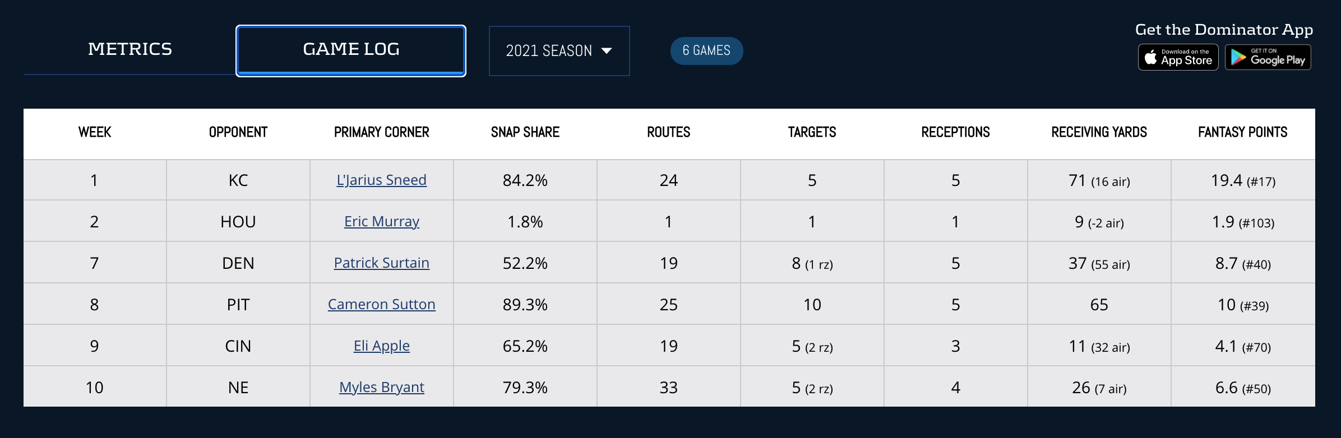Download from the Apple App Store badge
This screenshot has width=1341, height=438.
click(x=1178, y=57)
